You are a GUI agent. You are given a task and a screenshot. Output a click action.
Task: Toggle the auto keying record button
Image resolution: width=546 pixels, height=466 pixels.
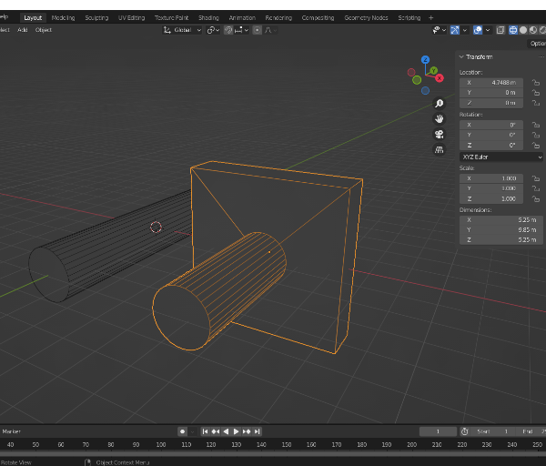pyautogui.click(x=182, y=431)
